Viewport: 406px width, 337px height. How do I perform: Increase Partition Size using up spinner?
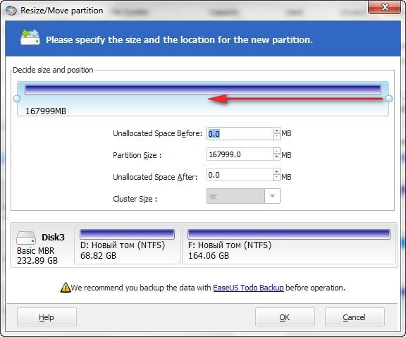tap(277, 152)
